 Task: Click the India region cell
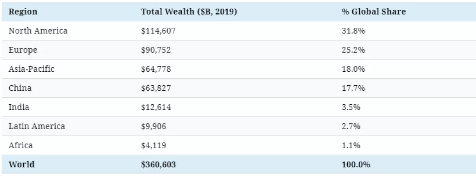tap(19, 107)
